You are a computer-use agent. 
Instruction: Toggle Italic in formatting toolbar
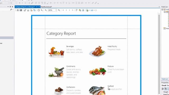tap(22, 3)
